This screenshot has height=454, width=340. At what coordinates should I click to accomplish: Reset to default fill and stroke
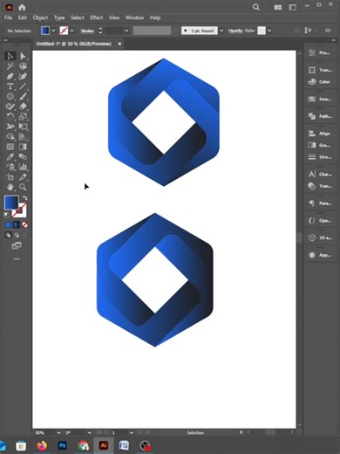click(x=7, y=215)
